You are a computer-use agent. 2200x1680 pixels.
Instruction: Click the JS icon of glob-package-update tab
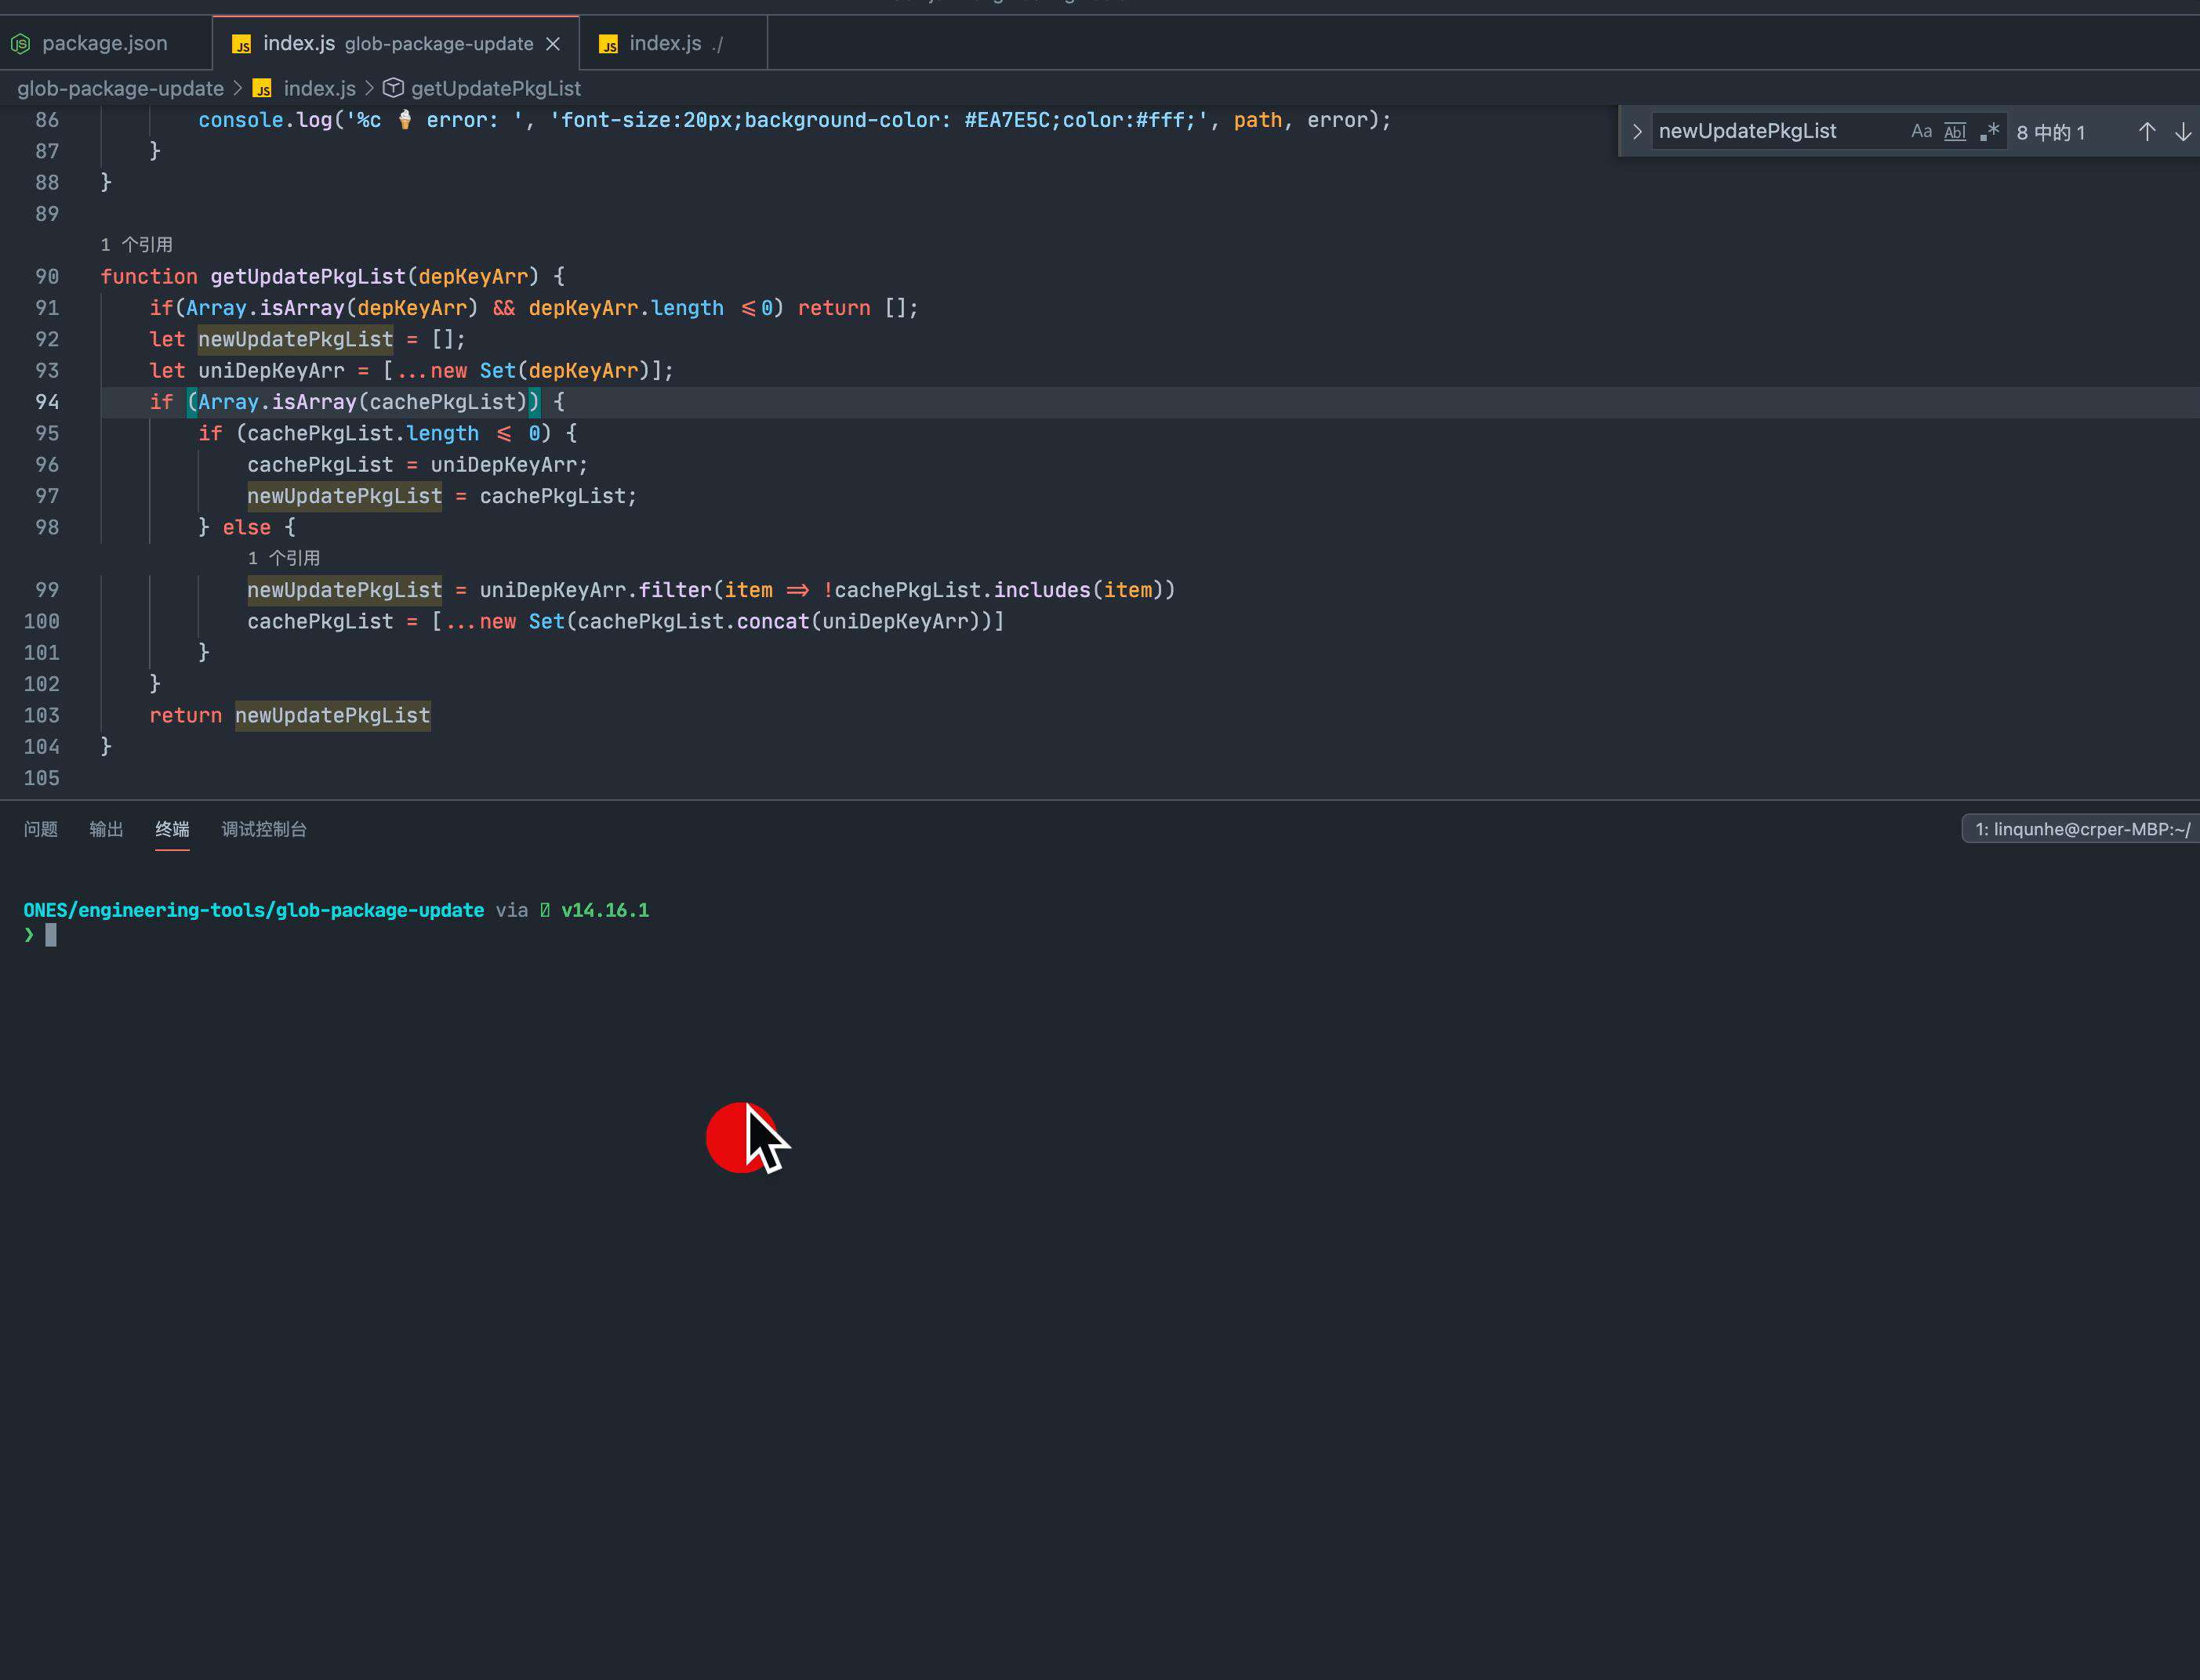coord(241,44)
